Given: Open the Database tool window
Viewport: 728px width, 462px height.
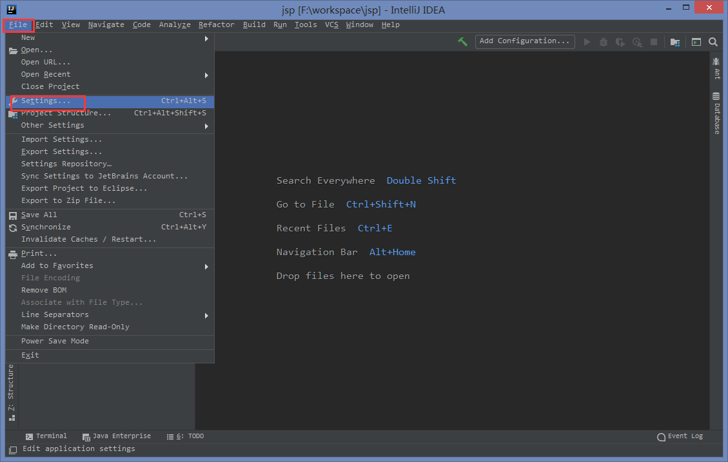Looking at the screenshot, I should pyautogui.click(x=716, y=113).
